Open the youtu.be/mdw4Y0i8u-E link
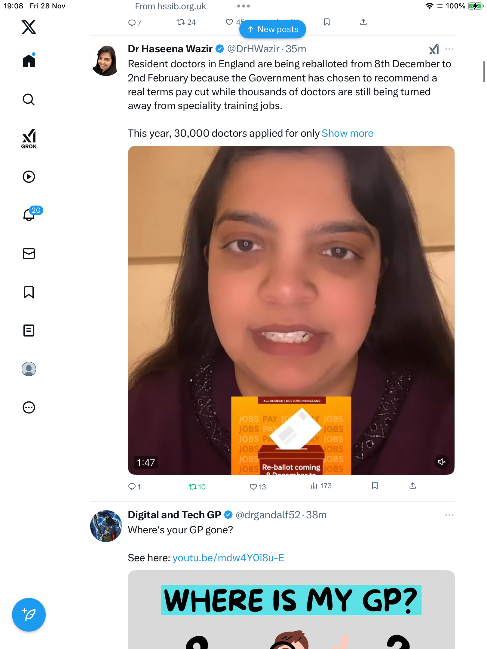This screenshot has width=487, height=649. (228, 558)
